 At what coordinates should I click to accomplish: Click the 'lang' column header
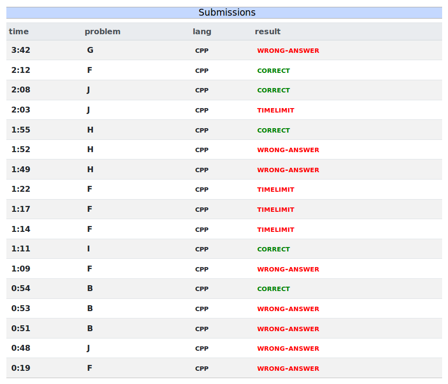click(x=202, y=32)
